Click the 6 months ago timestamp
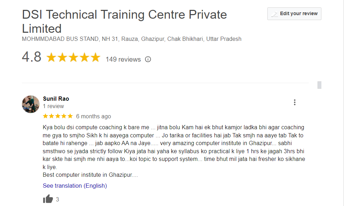The image size is (344, 206). tap(93, 116)
